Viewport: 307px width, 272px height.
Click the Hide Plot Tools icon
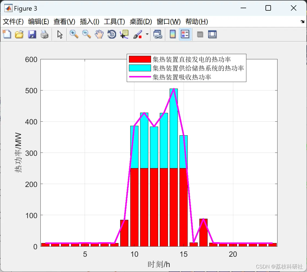(x=200, y=35)
